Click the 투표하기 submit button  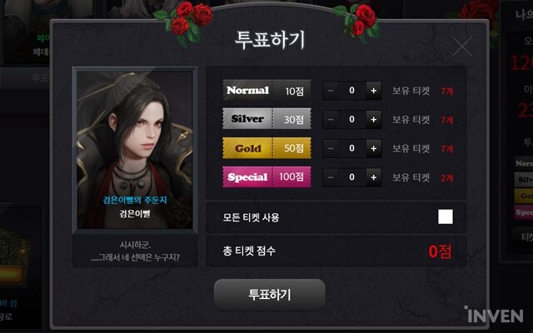pyautogui.click(x=269, y=294)
